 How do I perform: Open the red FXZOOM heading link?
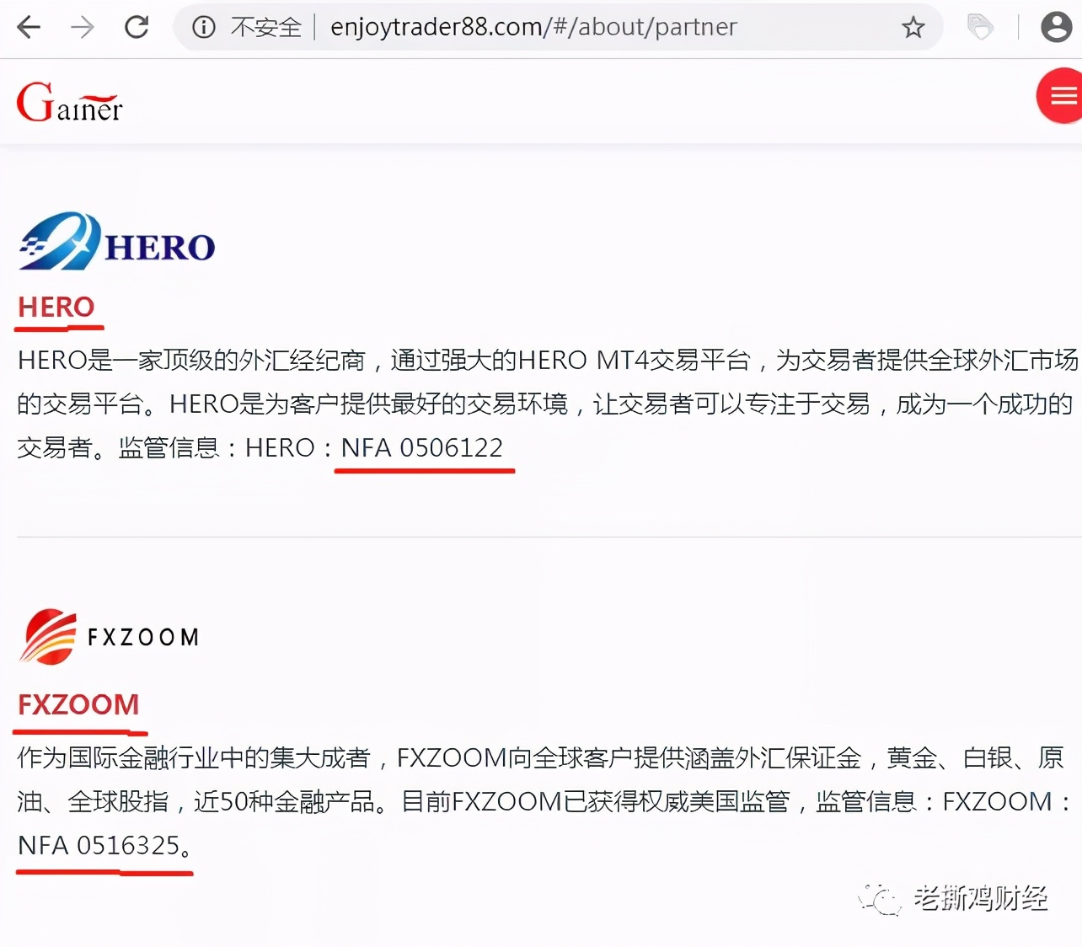(78, 704)
